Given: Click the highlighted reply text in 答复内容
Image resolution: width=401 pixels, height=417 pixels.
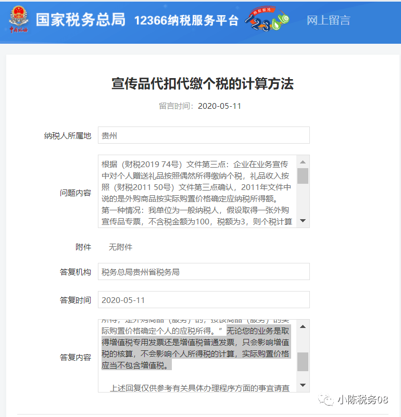Looking at the screenshot, I should 196,348.
